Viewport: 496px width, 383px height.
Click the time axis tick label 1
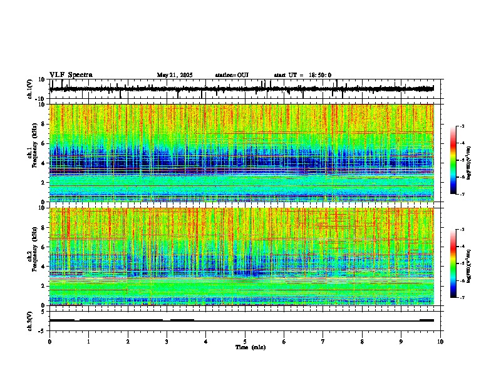coord(88,342)
